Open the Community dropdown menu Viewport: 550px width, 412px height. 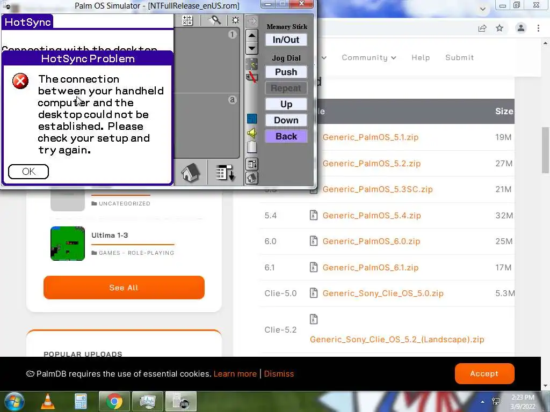tap(369, 57)
